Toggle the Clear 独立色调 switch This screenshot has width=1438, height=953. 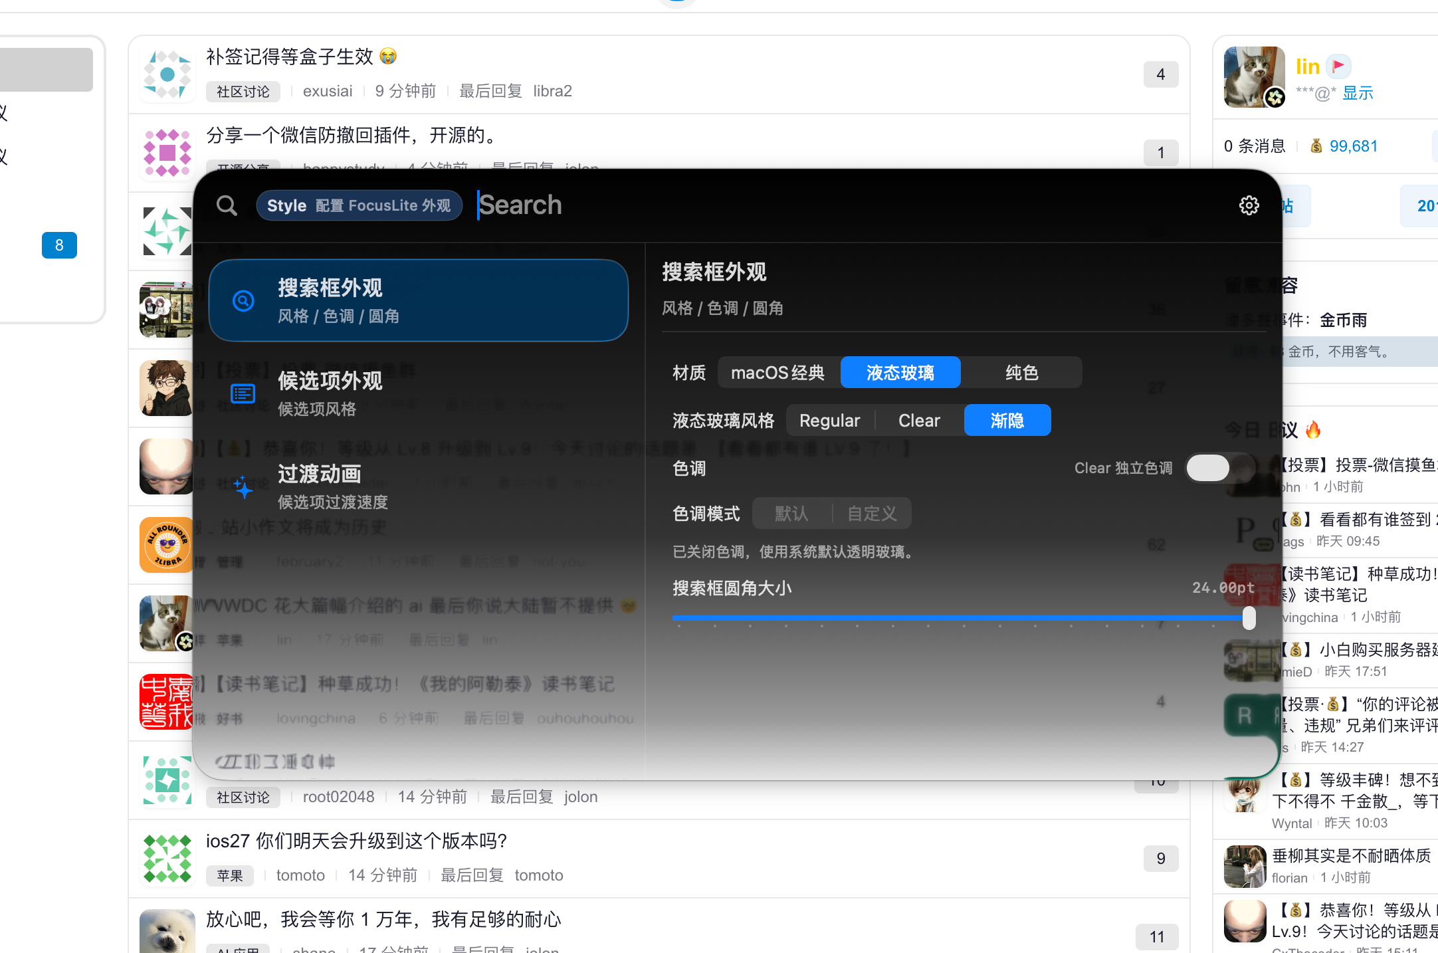[1220, 468]
